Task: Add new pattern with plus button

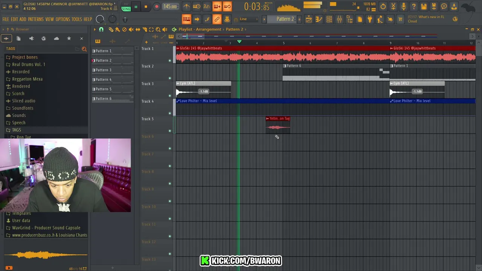Action: 300,19
